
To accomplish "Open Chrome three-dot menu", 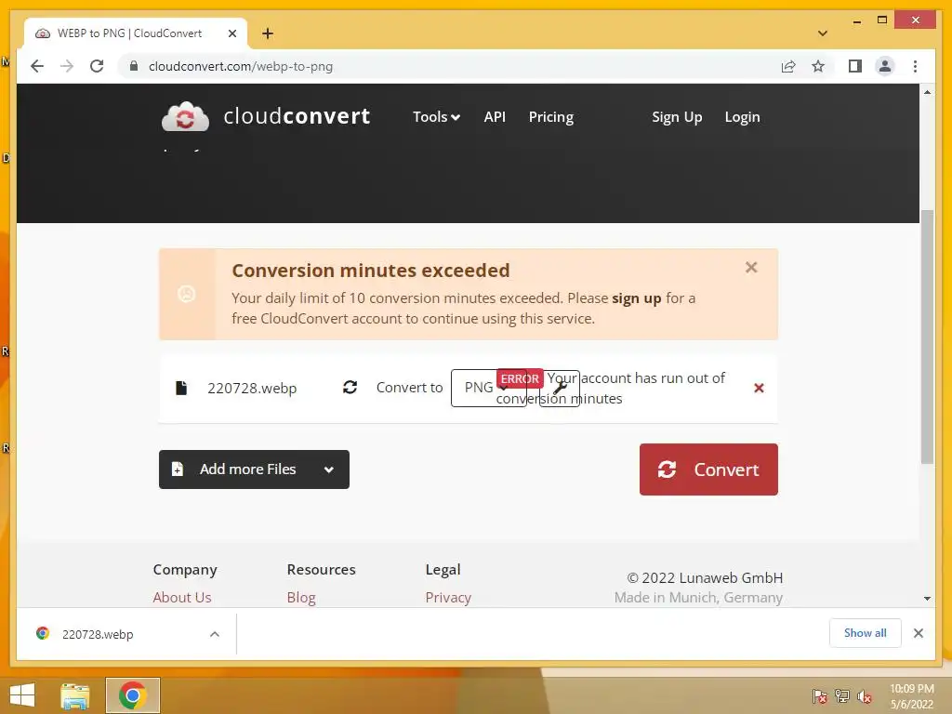I will pos(915,66).
